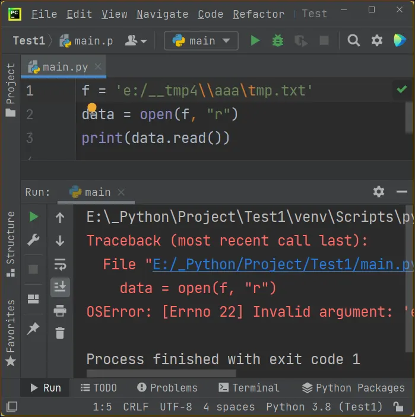The height and width of the screenshot is (417, 415).
Task: Select the main.py editor tab
Action: pos(64,67)
